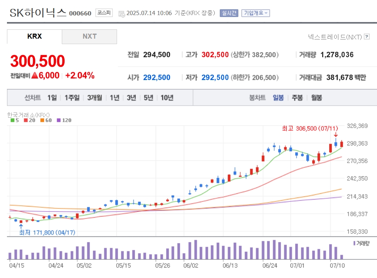Viewport: 377px width, 278px height.
Task: Click the 실시간 real-time button
Action: (x=229, y=13)
